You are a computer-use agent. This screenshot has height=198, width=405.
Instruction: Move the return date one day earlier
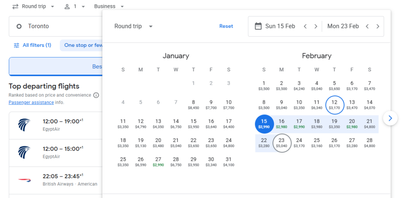pyautogui.click(x=367, y=26)
